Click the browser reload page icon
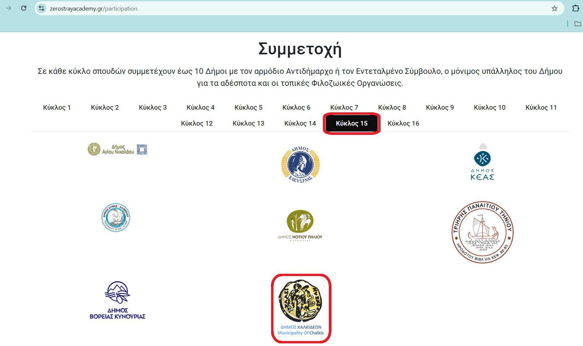Viewport: 583px width, 346px height. click(24, 8)
